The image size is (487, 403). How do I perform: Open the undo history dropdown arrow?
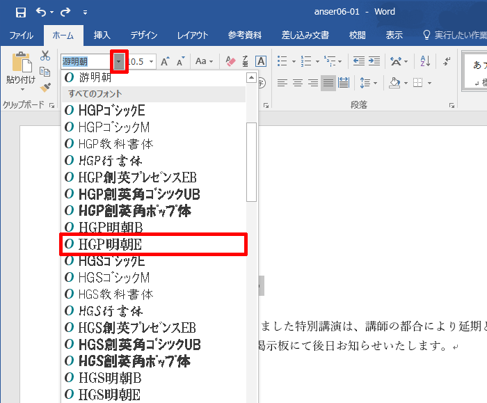pos(52,13)
